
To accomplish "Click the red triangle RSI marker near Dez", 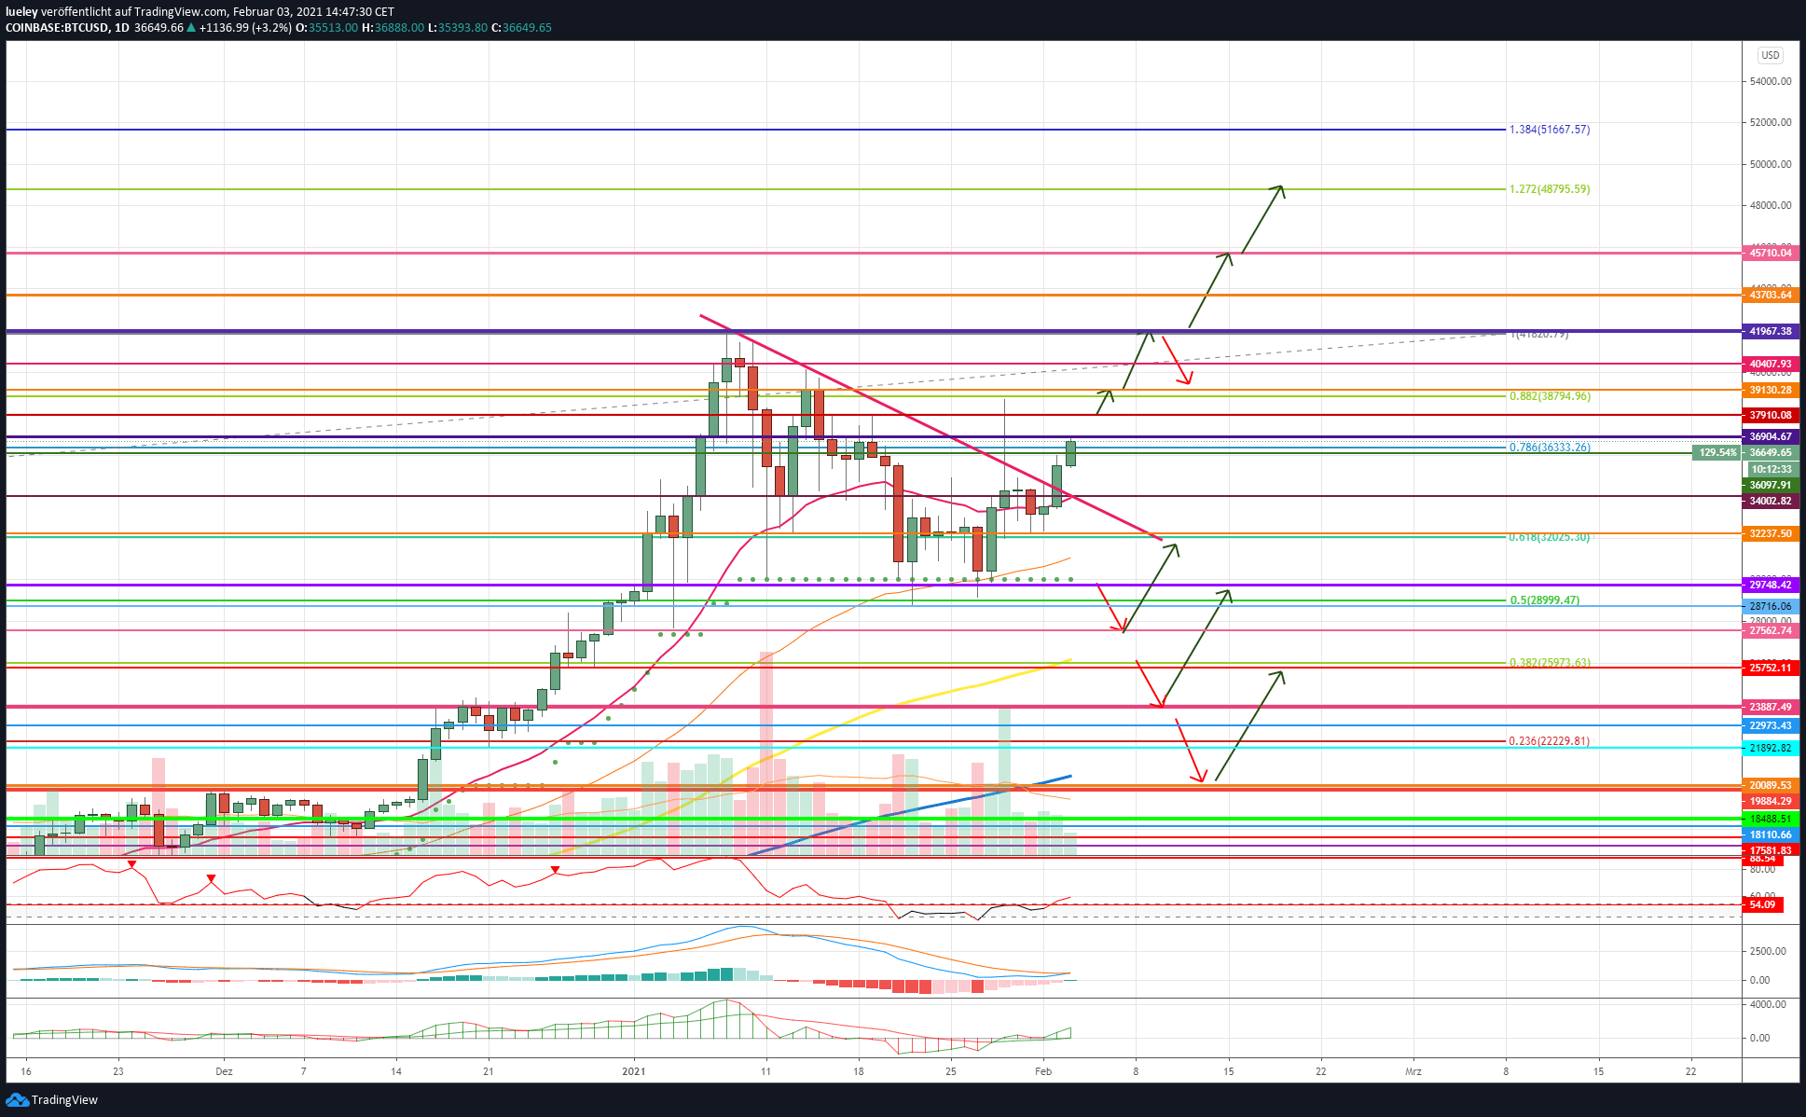I will tap(211, 878).
